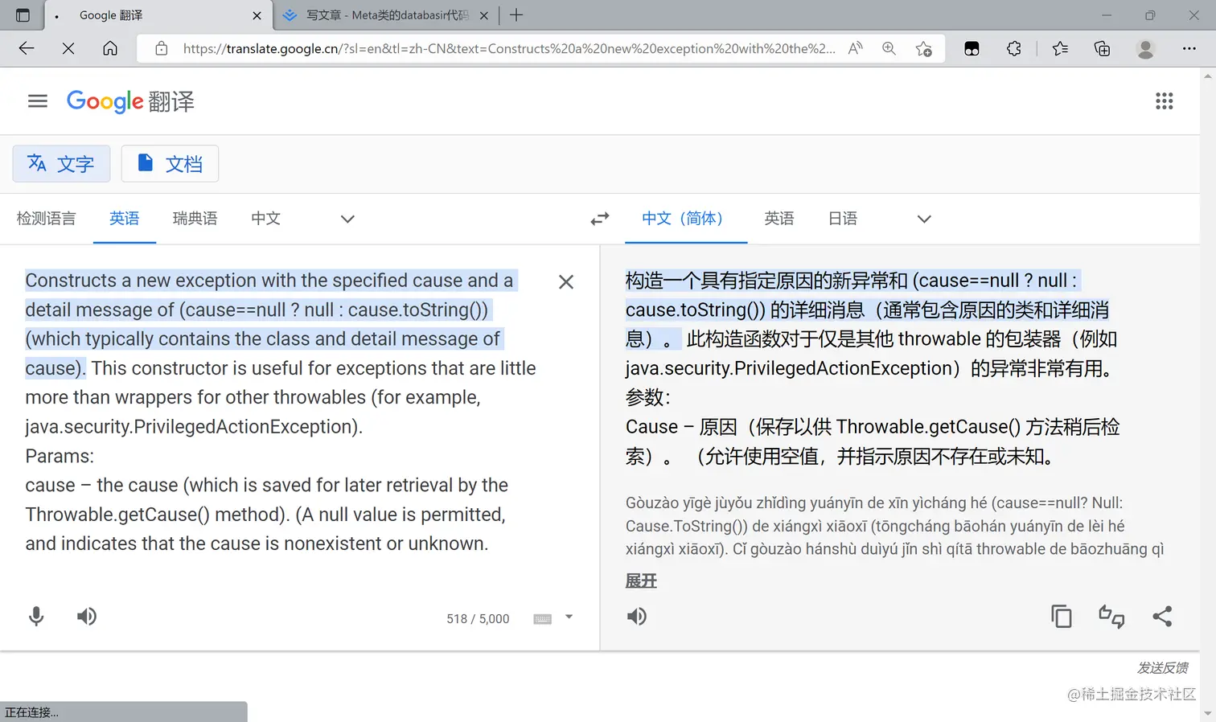Expand more target languages list
1216x722 pixels.
click(x=924, y=219)
